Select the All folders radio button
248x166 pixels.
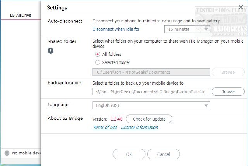98,54
